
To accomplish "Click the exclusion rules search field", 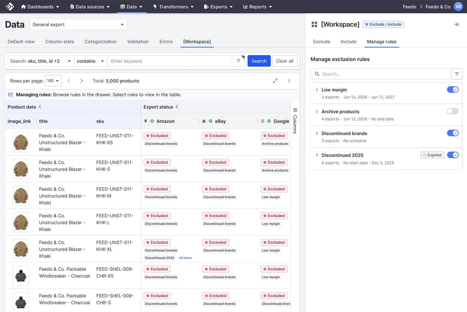I will 380,74.
